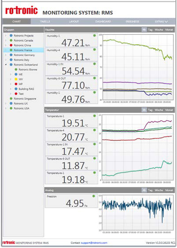This screenshot has height=248, width=177.
Task: Select the Rotronic Italy group label
Action: (22, 60)
